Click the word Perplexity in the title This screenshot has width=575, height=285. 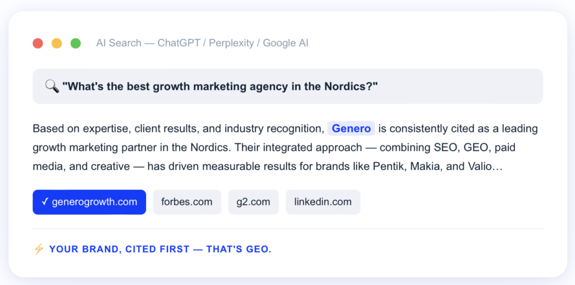point(232,43)
